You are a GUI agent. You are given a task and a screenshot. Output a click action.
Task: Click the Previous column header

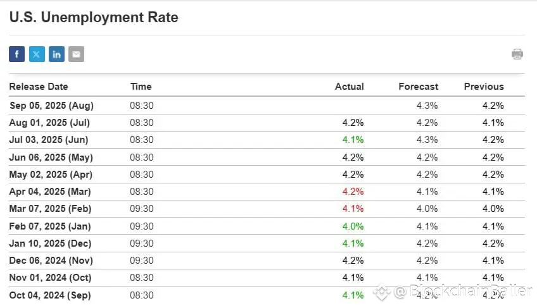pos(484,87)
